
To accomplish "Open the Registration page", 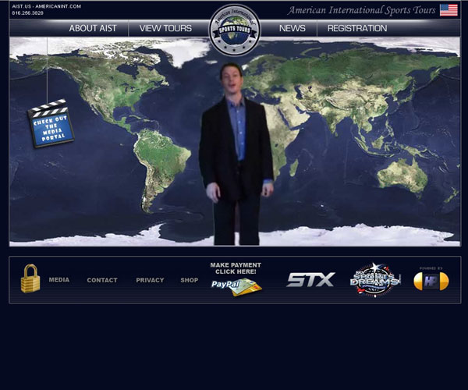I will 357,28.
